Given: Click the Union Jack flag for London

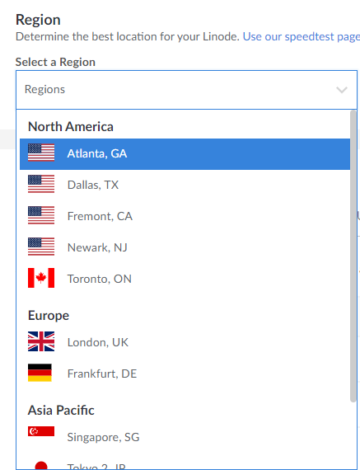Looking at the screenshot, I should coord(41,341).
